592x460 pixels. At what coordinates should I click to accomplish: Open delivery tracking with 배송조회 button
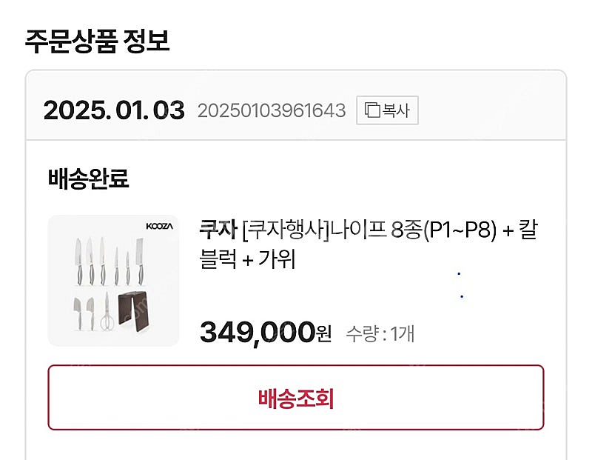[295, 398]
